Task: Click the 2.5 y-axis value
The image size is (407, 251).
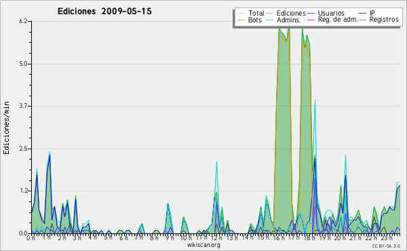Action: coord(23,149)
